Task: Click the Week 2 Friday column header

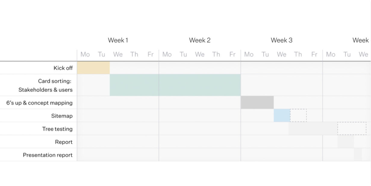Action: (232, 55)
